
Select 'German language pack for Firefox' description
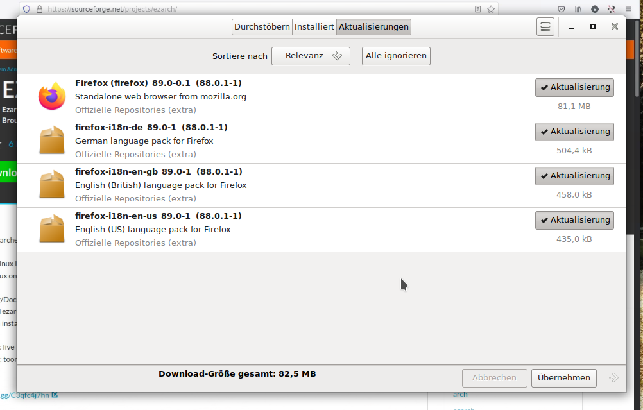tap(144, 141)
